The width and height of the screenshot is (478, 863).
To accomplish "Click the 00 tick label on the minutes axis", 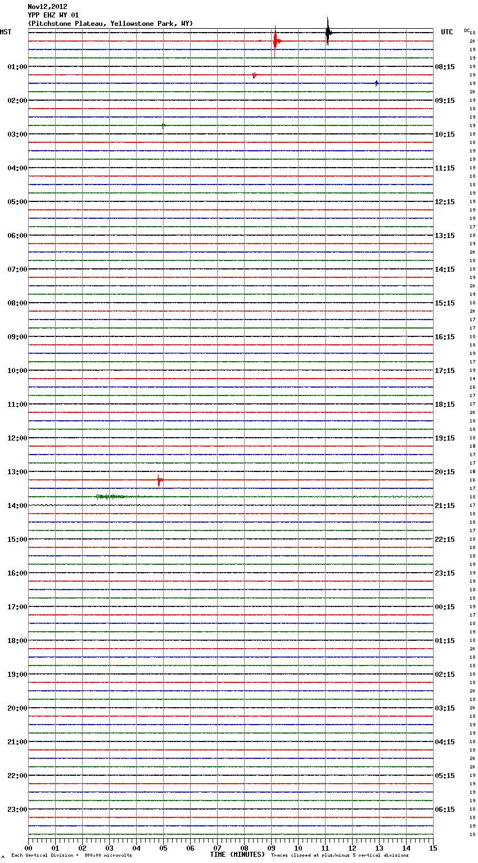I will (x=28, y=848).
